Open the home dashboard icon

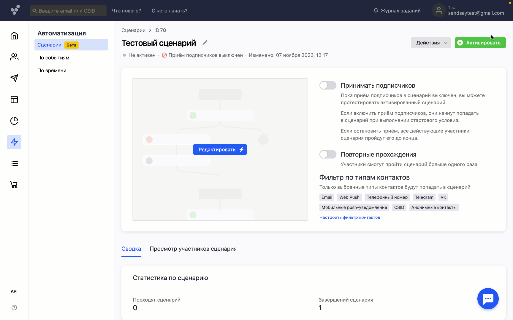coord(14,36)
